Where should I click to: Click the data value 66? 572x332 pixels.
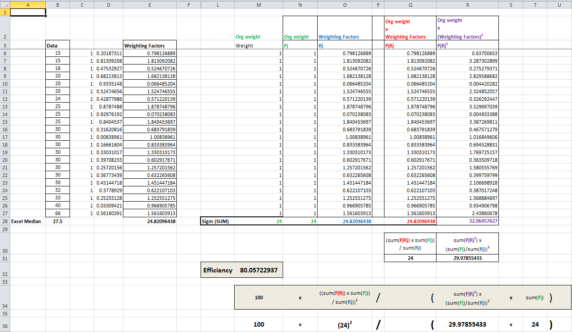tap(58, 213)
